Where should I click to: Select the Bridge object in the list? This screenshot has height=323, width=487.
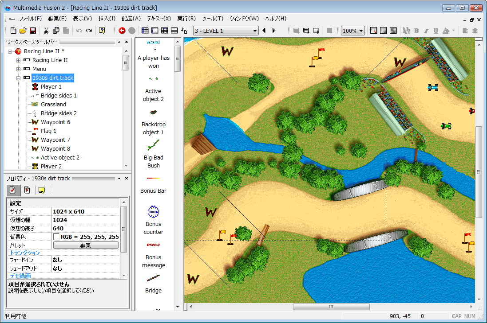click(154, 284)
